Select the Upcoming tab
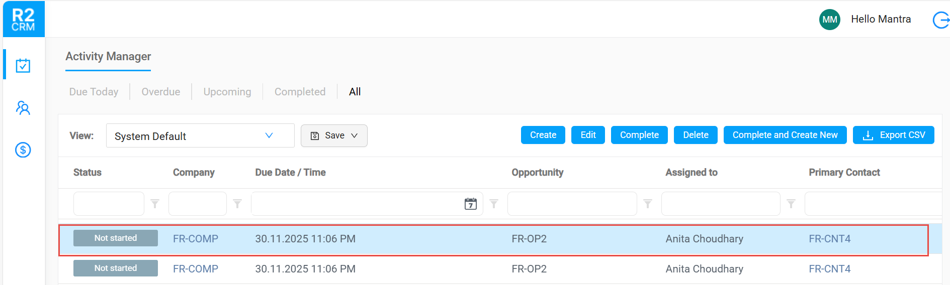950x285 pixels. tap(227, 92)
